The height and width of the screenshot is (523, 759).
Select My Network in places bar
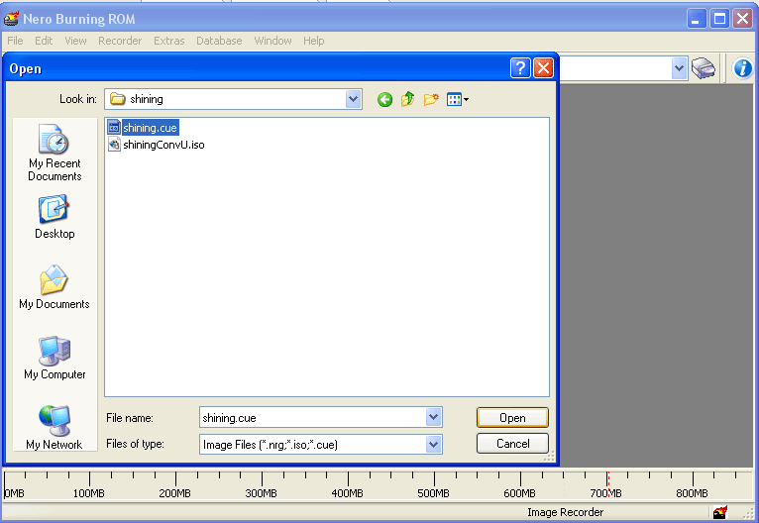pos(54,427)
